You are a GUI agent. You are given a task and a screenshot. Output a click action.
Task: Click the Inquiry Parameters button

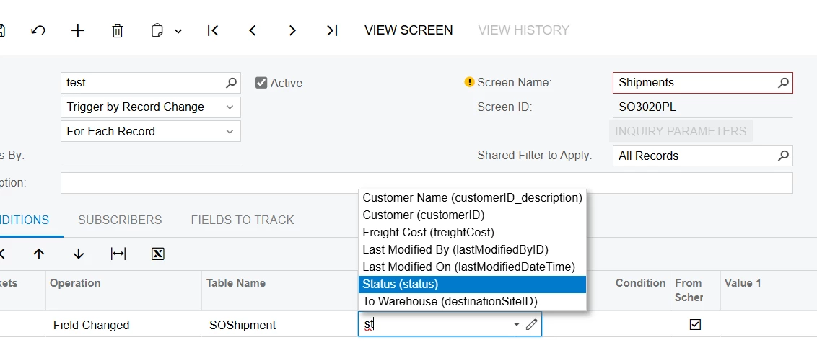(681, 131)
